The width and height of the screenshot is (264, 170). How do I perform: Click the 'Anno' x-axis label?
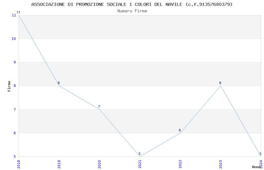point(256,167)
